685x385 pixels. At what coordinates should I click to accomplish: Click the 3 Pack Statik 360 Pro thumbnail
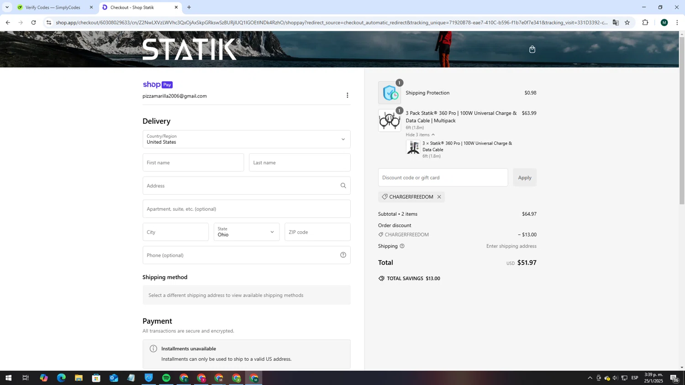point(390,120)
